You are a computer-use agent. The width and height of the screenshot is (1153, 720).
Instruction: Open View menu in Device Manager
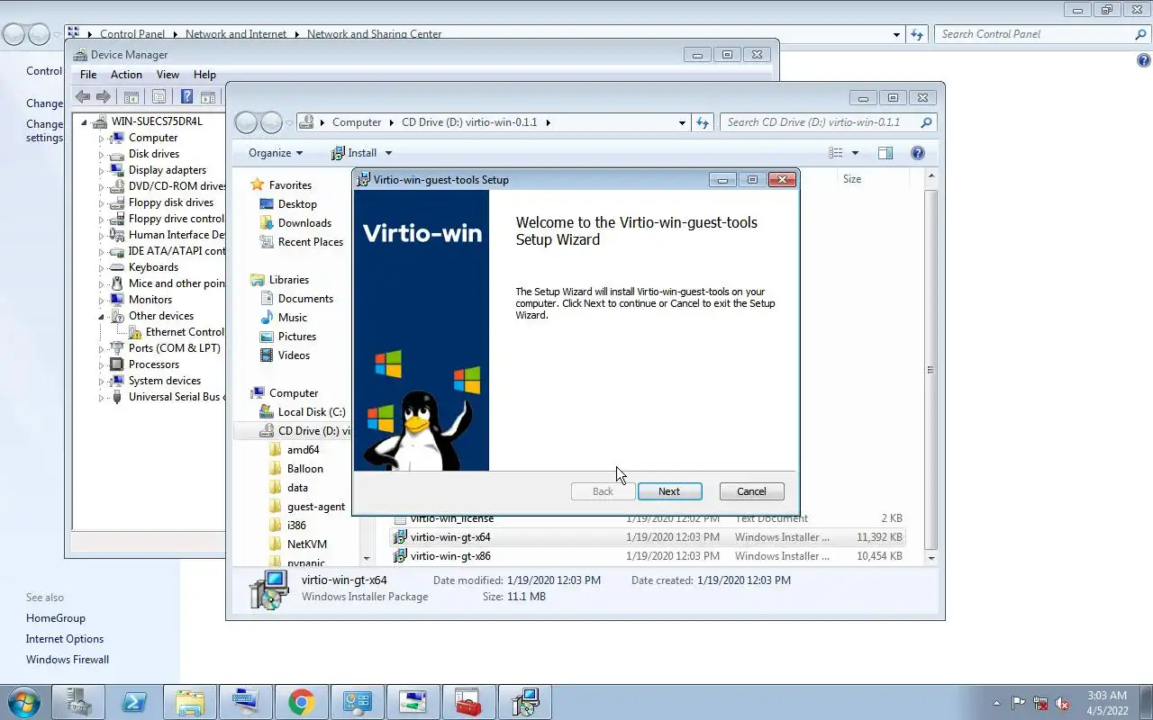[168, 75]
